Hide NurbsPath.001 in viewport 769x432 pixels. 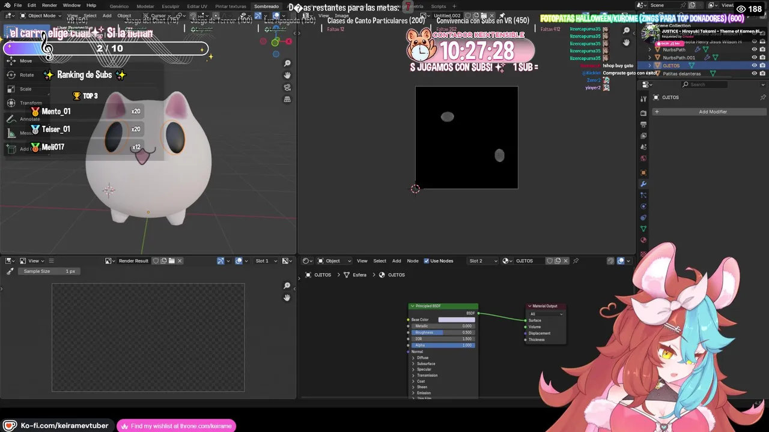coord(755,58)
